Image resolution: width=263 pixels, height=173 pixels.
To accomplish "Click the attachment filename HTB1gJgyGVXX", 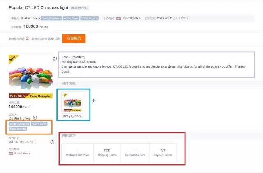I will (72, 116).
